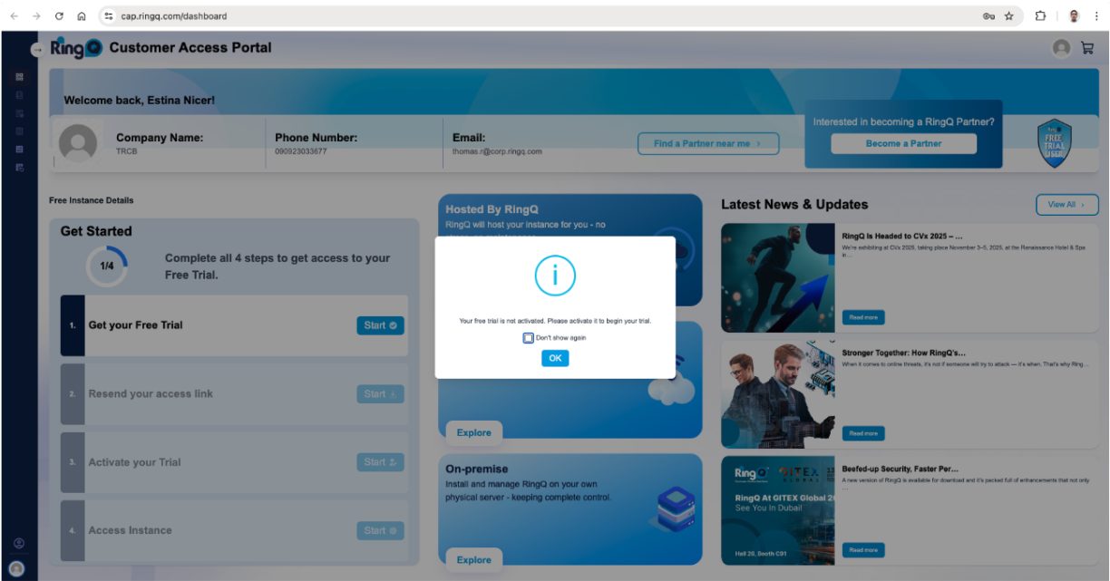Viewport: 1110px width, 581px height.
Task: Click the site info icon in address bar
Action: pyautogui.click(x=109, y=16)
